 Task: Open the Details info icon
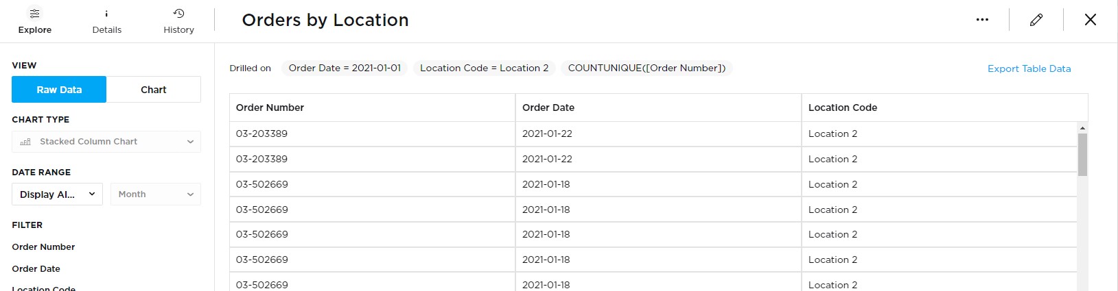pyautogui.click(x=106, y=14)
